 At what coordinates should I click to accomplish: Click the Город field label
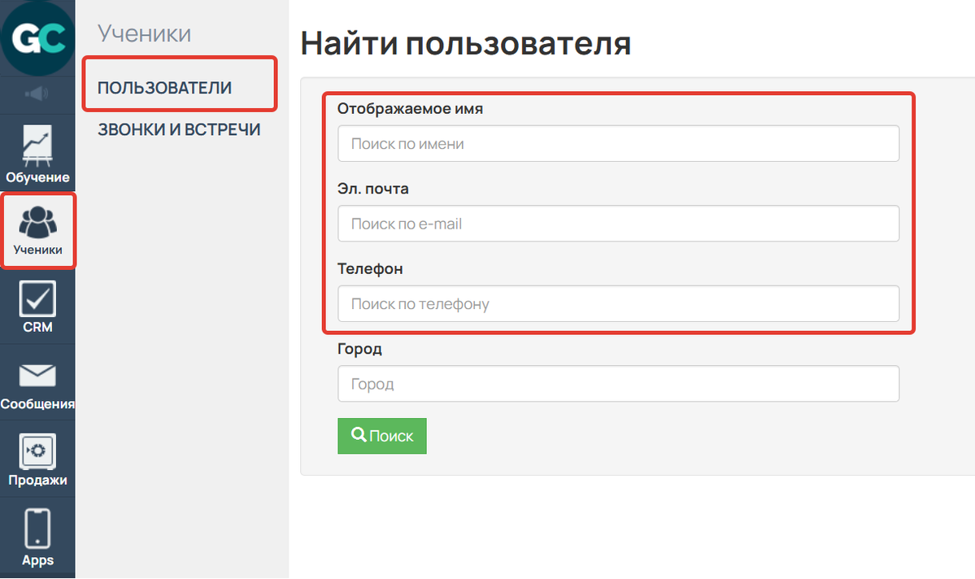coord(359,349)
